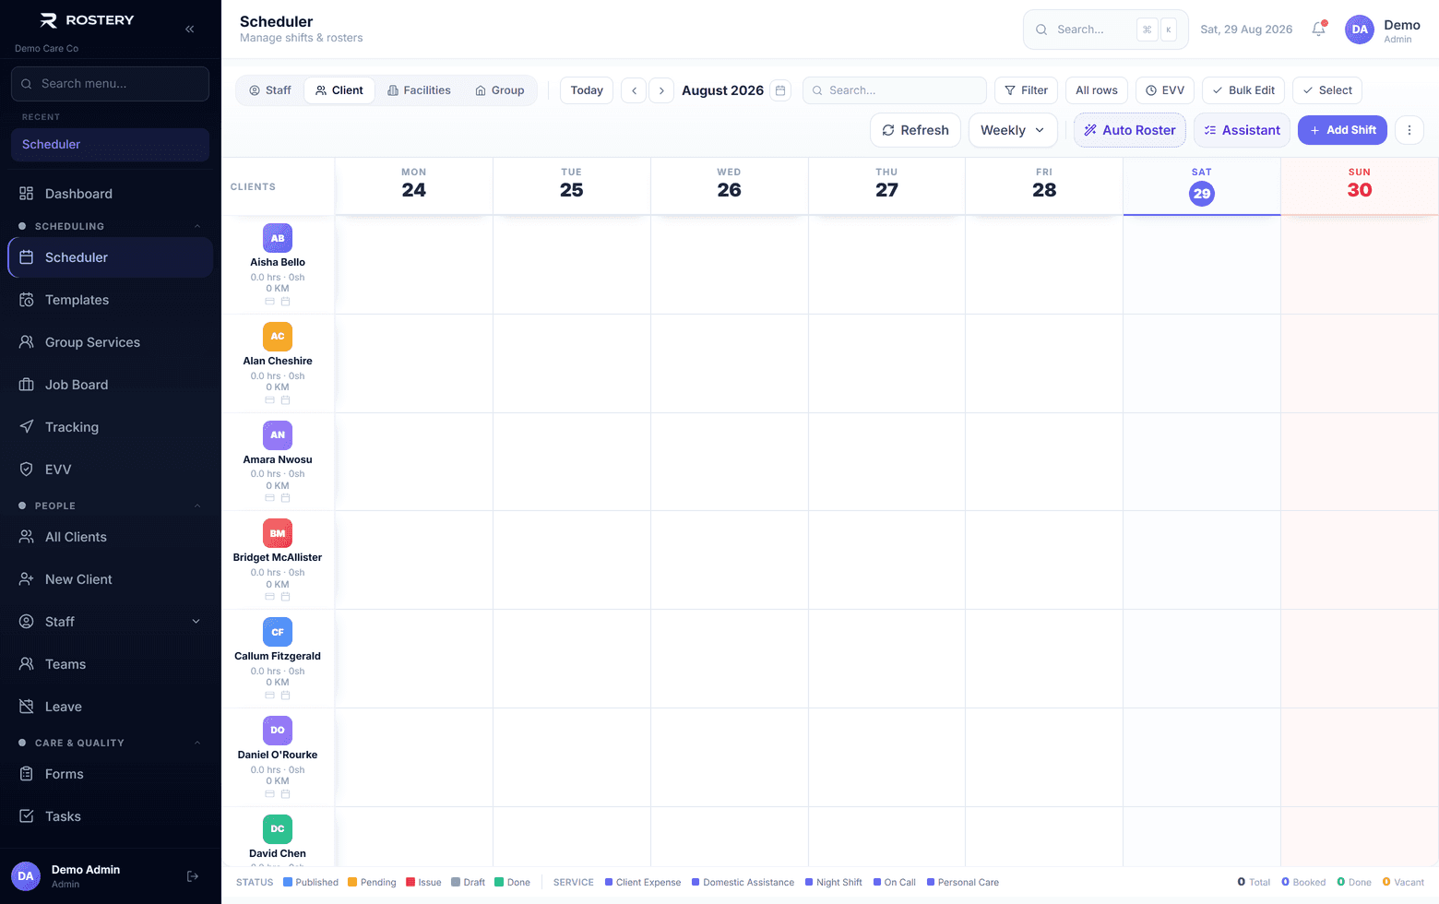The height and width of the screenshot is (904, 1439).
Task: Open All rows dropdown
Action: [x=1096, y=90]
